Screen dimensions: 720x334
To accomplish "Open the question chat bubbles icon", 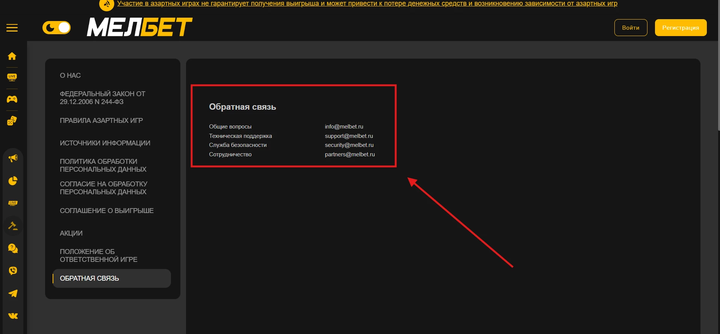I will click(13, 248).
